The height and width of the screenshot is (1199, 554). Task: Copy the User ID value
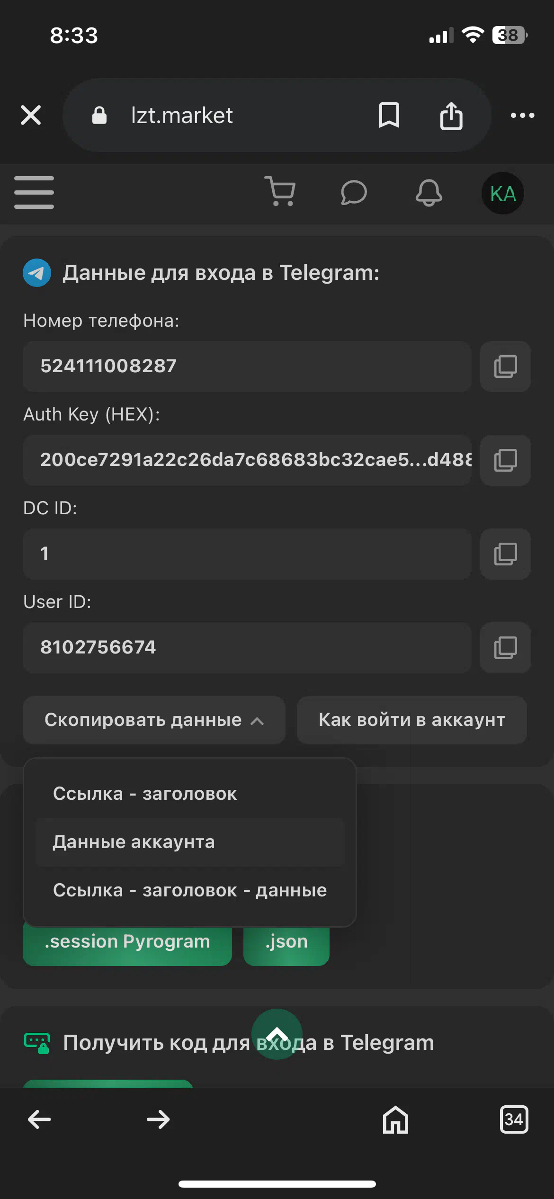point(505,648)
